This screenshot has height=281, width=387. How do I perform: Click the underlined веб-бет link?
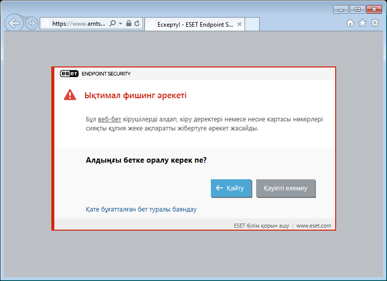pyautogui.click(x=110, y=119)
